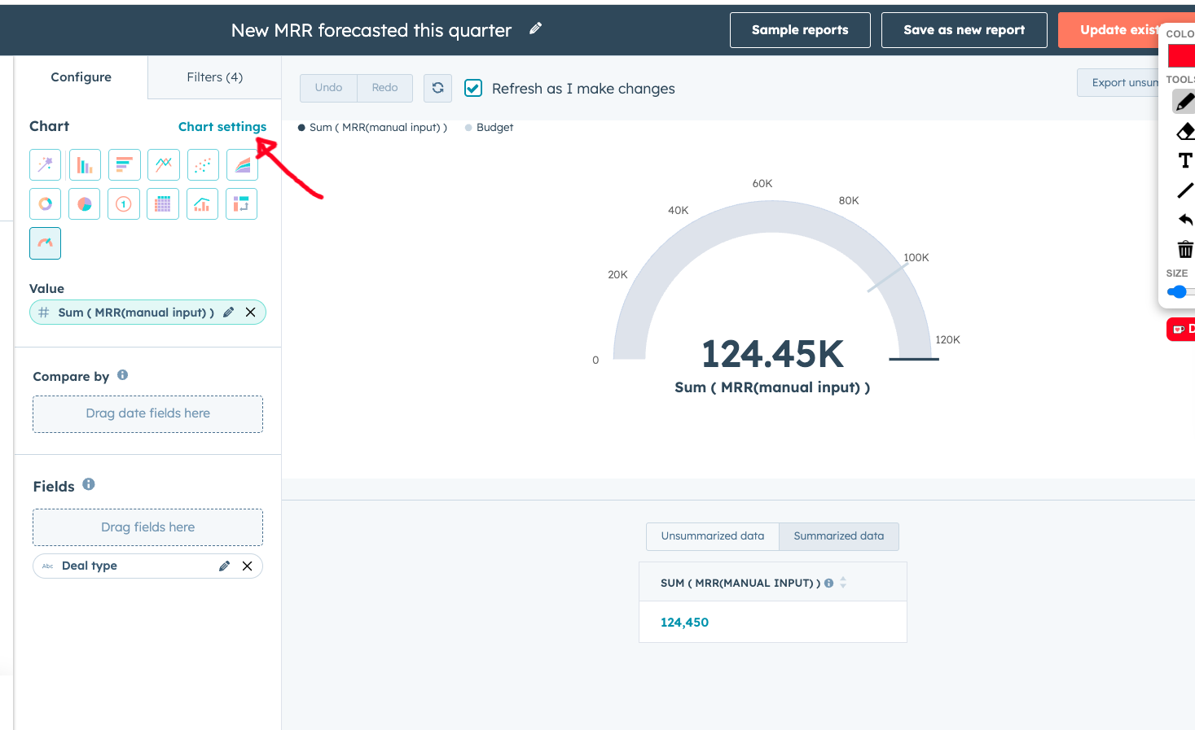The image size is (1195, 730).
Task: Toggle to Unsummarized data view
Action: [712, 536]
